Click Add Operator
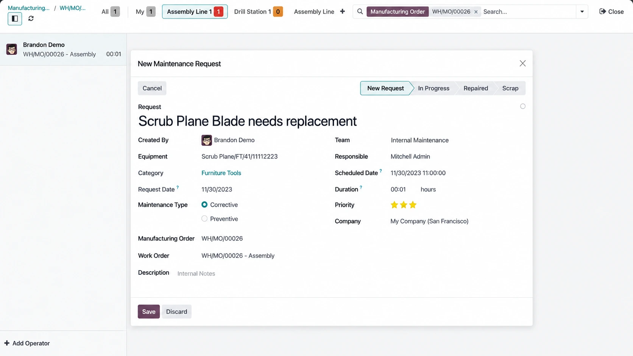The image size is (633, 356). click(x=27, y=344)
